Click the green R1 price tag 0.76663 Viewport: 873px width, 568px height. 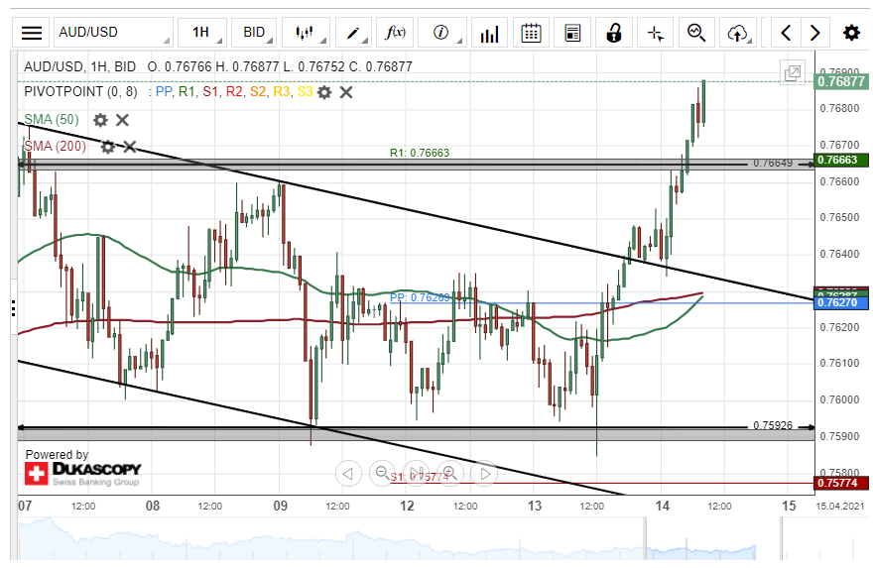pos(840,160)
